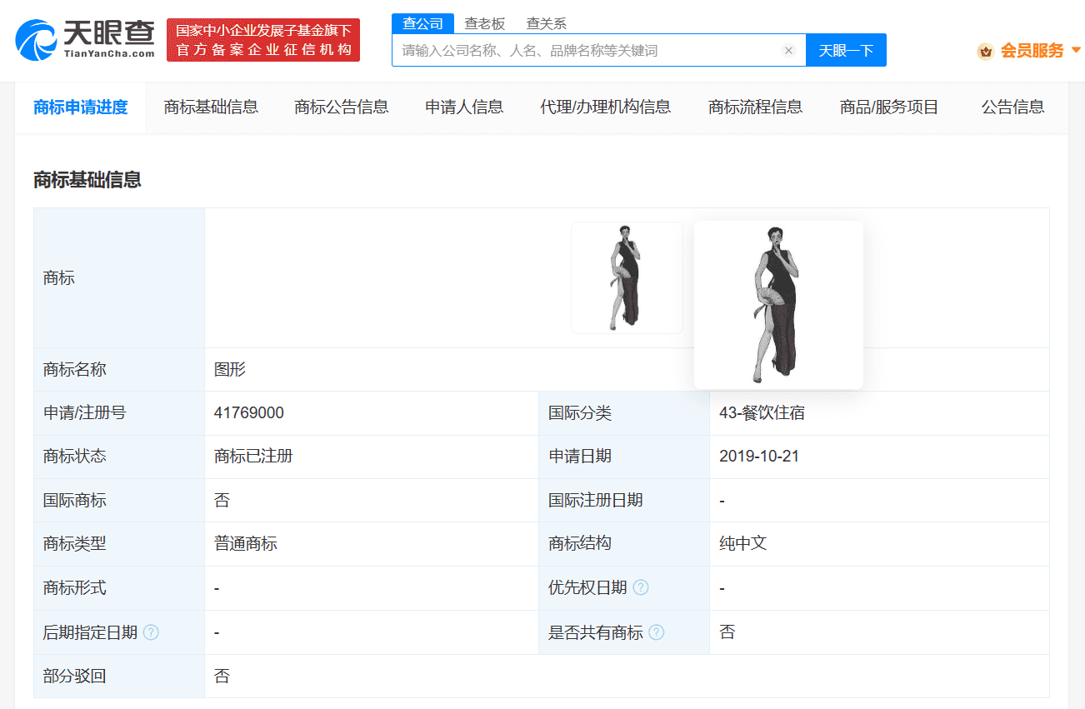Screen dimensions: 1085x709
Task: Click the help icon next to 是否共有商标
Action: tap(657, 632)
